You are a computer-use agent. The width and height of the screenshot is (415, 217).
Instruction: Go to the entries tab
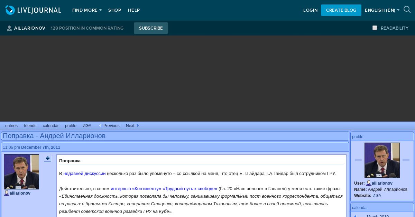tap(11, 126)
